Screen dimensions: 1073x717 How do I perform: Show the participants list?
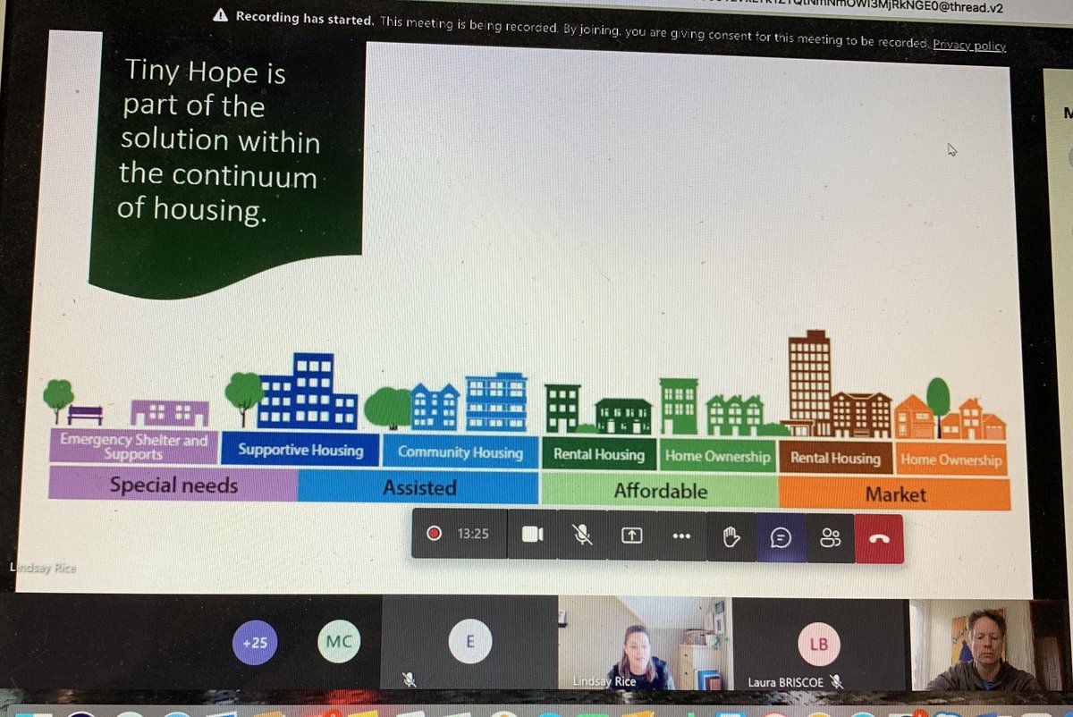pyautogui.click(x=830, y=537)
